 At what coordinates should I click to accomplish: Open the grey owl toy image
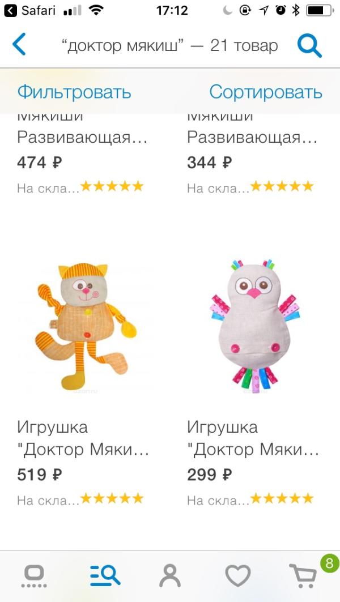coord(255,326)
